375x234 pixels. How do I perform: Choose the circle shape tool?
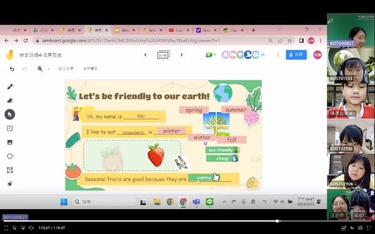pos(10,156)
